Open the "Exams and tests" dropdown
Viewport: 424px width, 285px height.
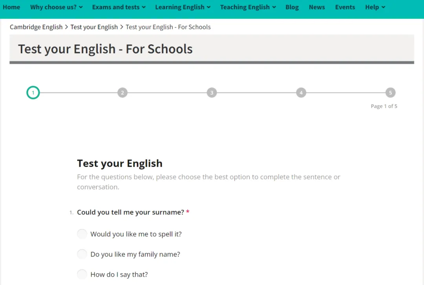(119, 7)
